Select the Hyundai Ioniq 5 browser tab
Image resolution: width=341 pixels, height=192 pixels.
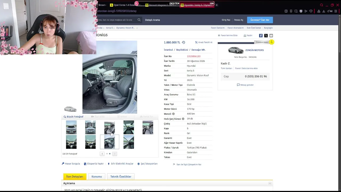coord(197,5)
